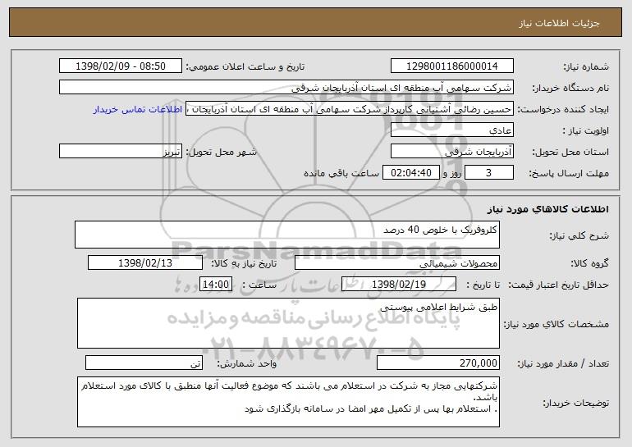Click the delivery city field تبریز
632x447 pixels.
click(x=121, y=152)
